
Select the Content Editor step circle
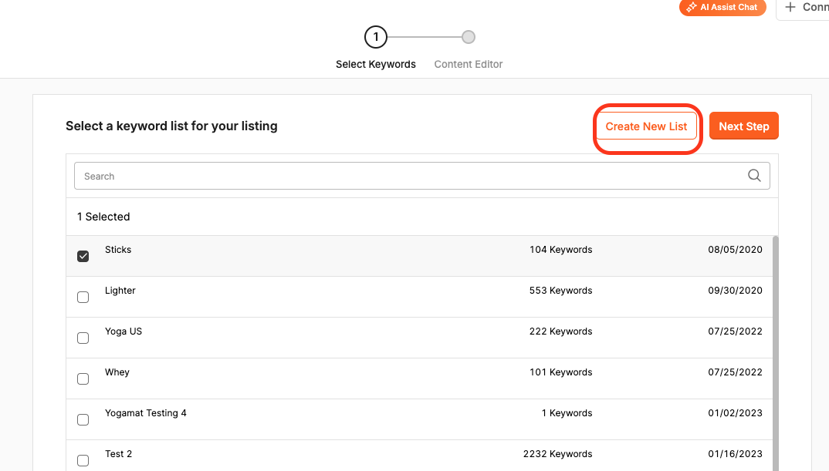(x=469, y=37)
